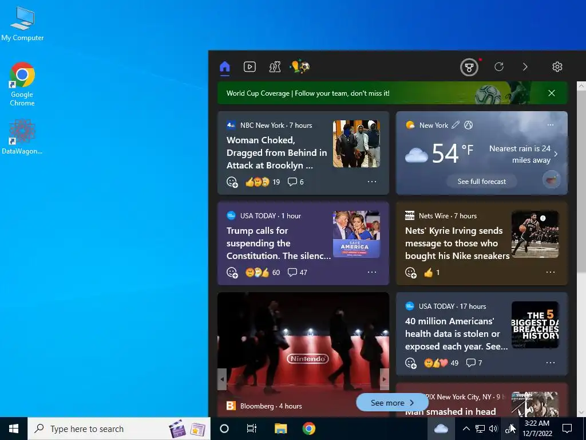This screenshot has width=586, height=440.
Task: Open Nets' Kyrie Irving sneakers article
Action: pos(457,243)
